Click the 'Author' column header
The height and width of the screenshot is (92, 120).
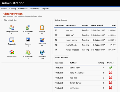73,63
